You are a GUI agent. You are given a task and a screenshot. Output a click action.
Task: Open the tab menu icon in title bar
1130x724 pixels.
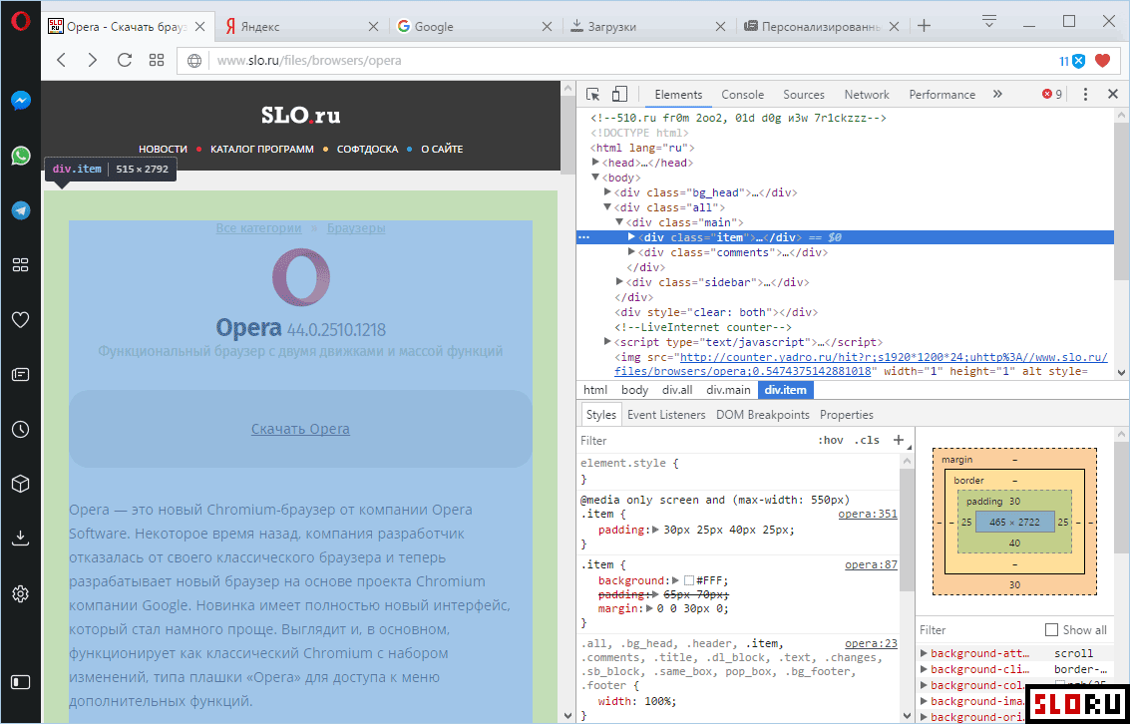(x=989, y=22)
